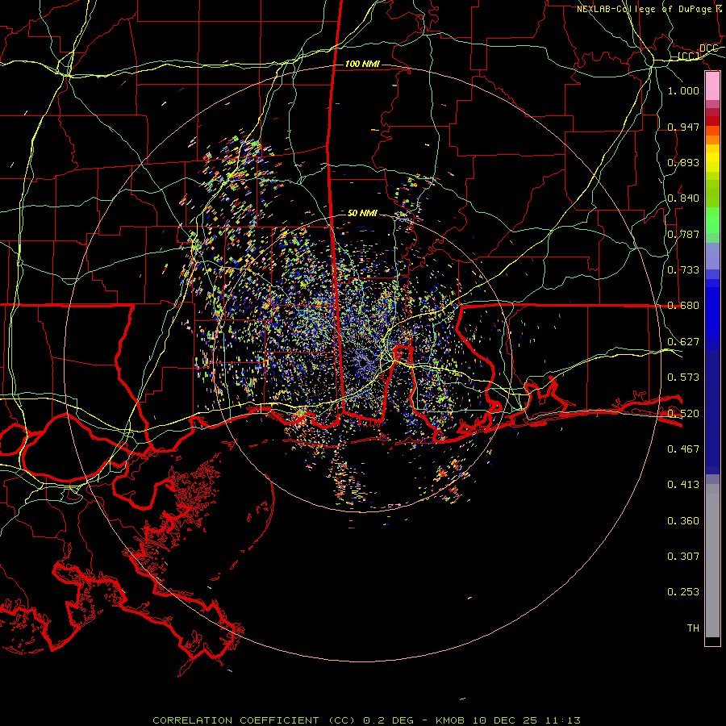Click the TH threshold label in the legend
726x726 pixels.
tap(693, 628)
